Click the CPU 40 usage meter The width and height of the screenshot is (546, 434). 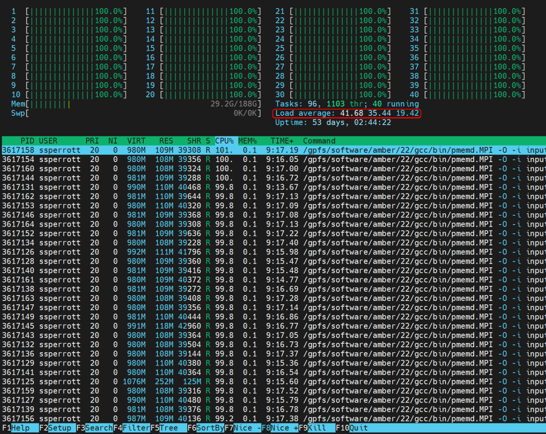tap(468, 94)
